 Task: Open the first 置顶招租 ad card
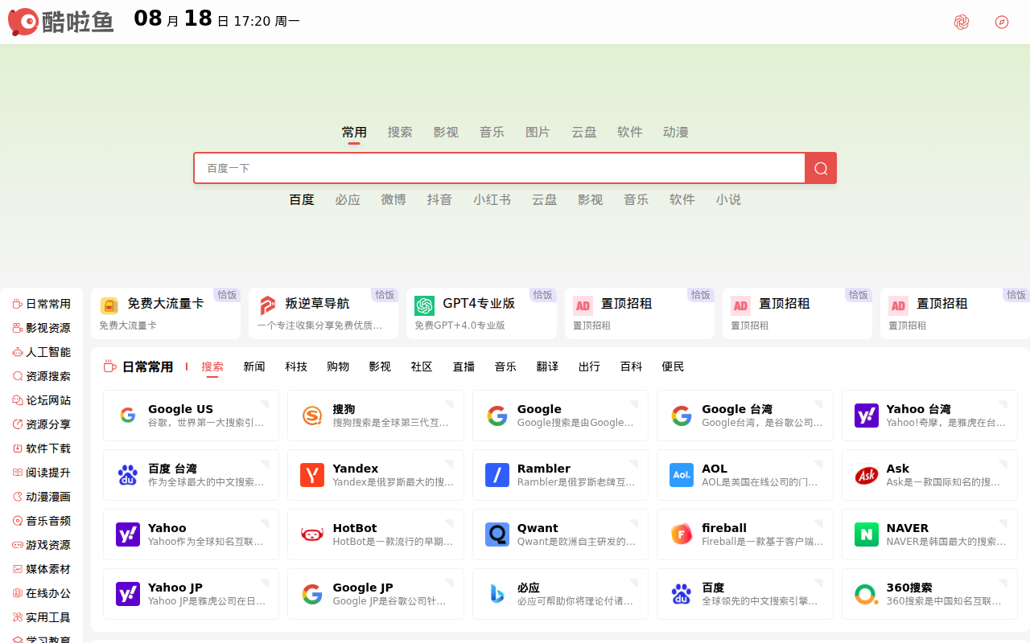pyautogui.click(x=639, y=313)
